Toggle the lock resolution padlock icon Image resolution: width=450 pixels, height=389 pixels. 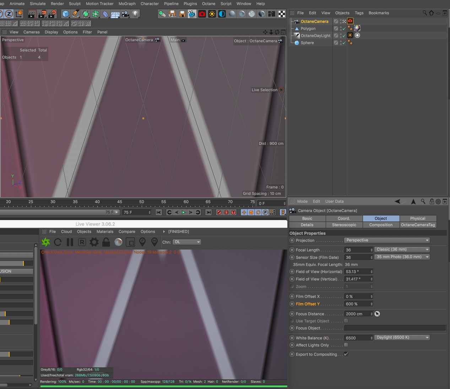click(106, 242)
